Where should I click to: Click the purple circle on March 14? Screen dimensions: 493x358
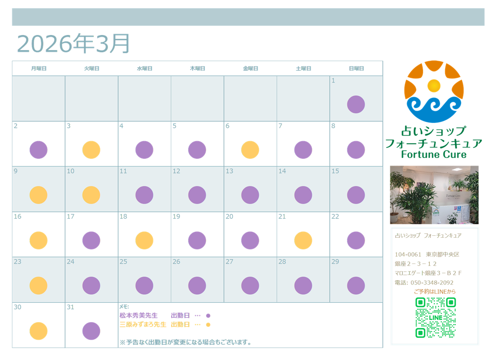303,195
